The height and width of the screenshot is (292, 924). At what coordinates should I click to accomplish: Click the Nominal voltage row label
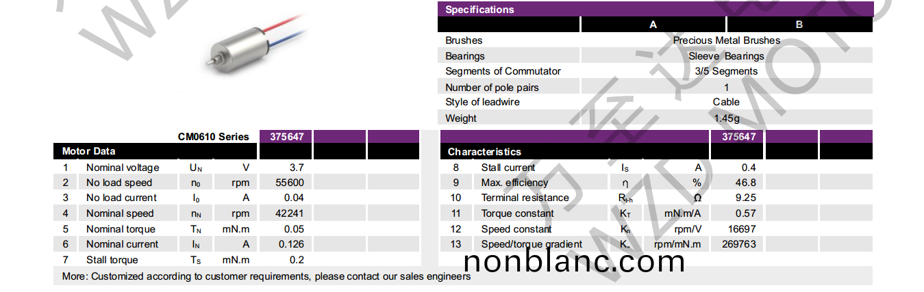tap(123, 168)
